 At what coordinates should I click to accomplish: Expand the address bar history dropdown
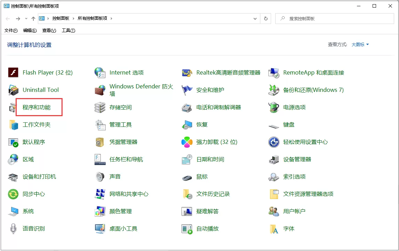[255, 18]
